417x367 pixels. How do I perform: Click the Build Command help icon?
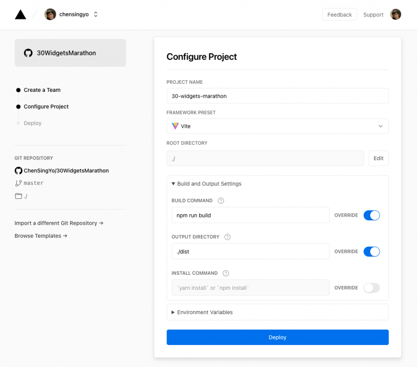coord(221,201)
